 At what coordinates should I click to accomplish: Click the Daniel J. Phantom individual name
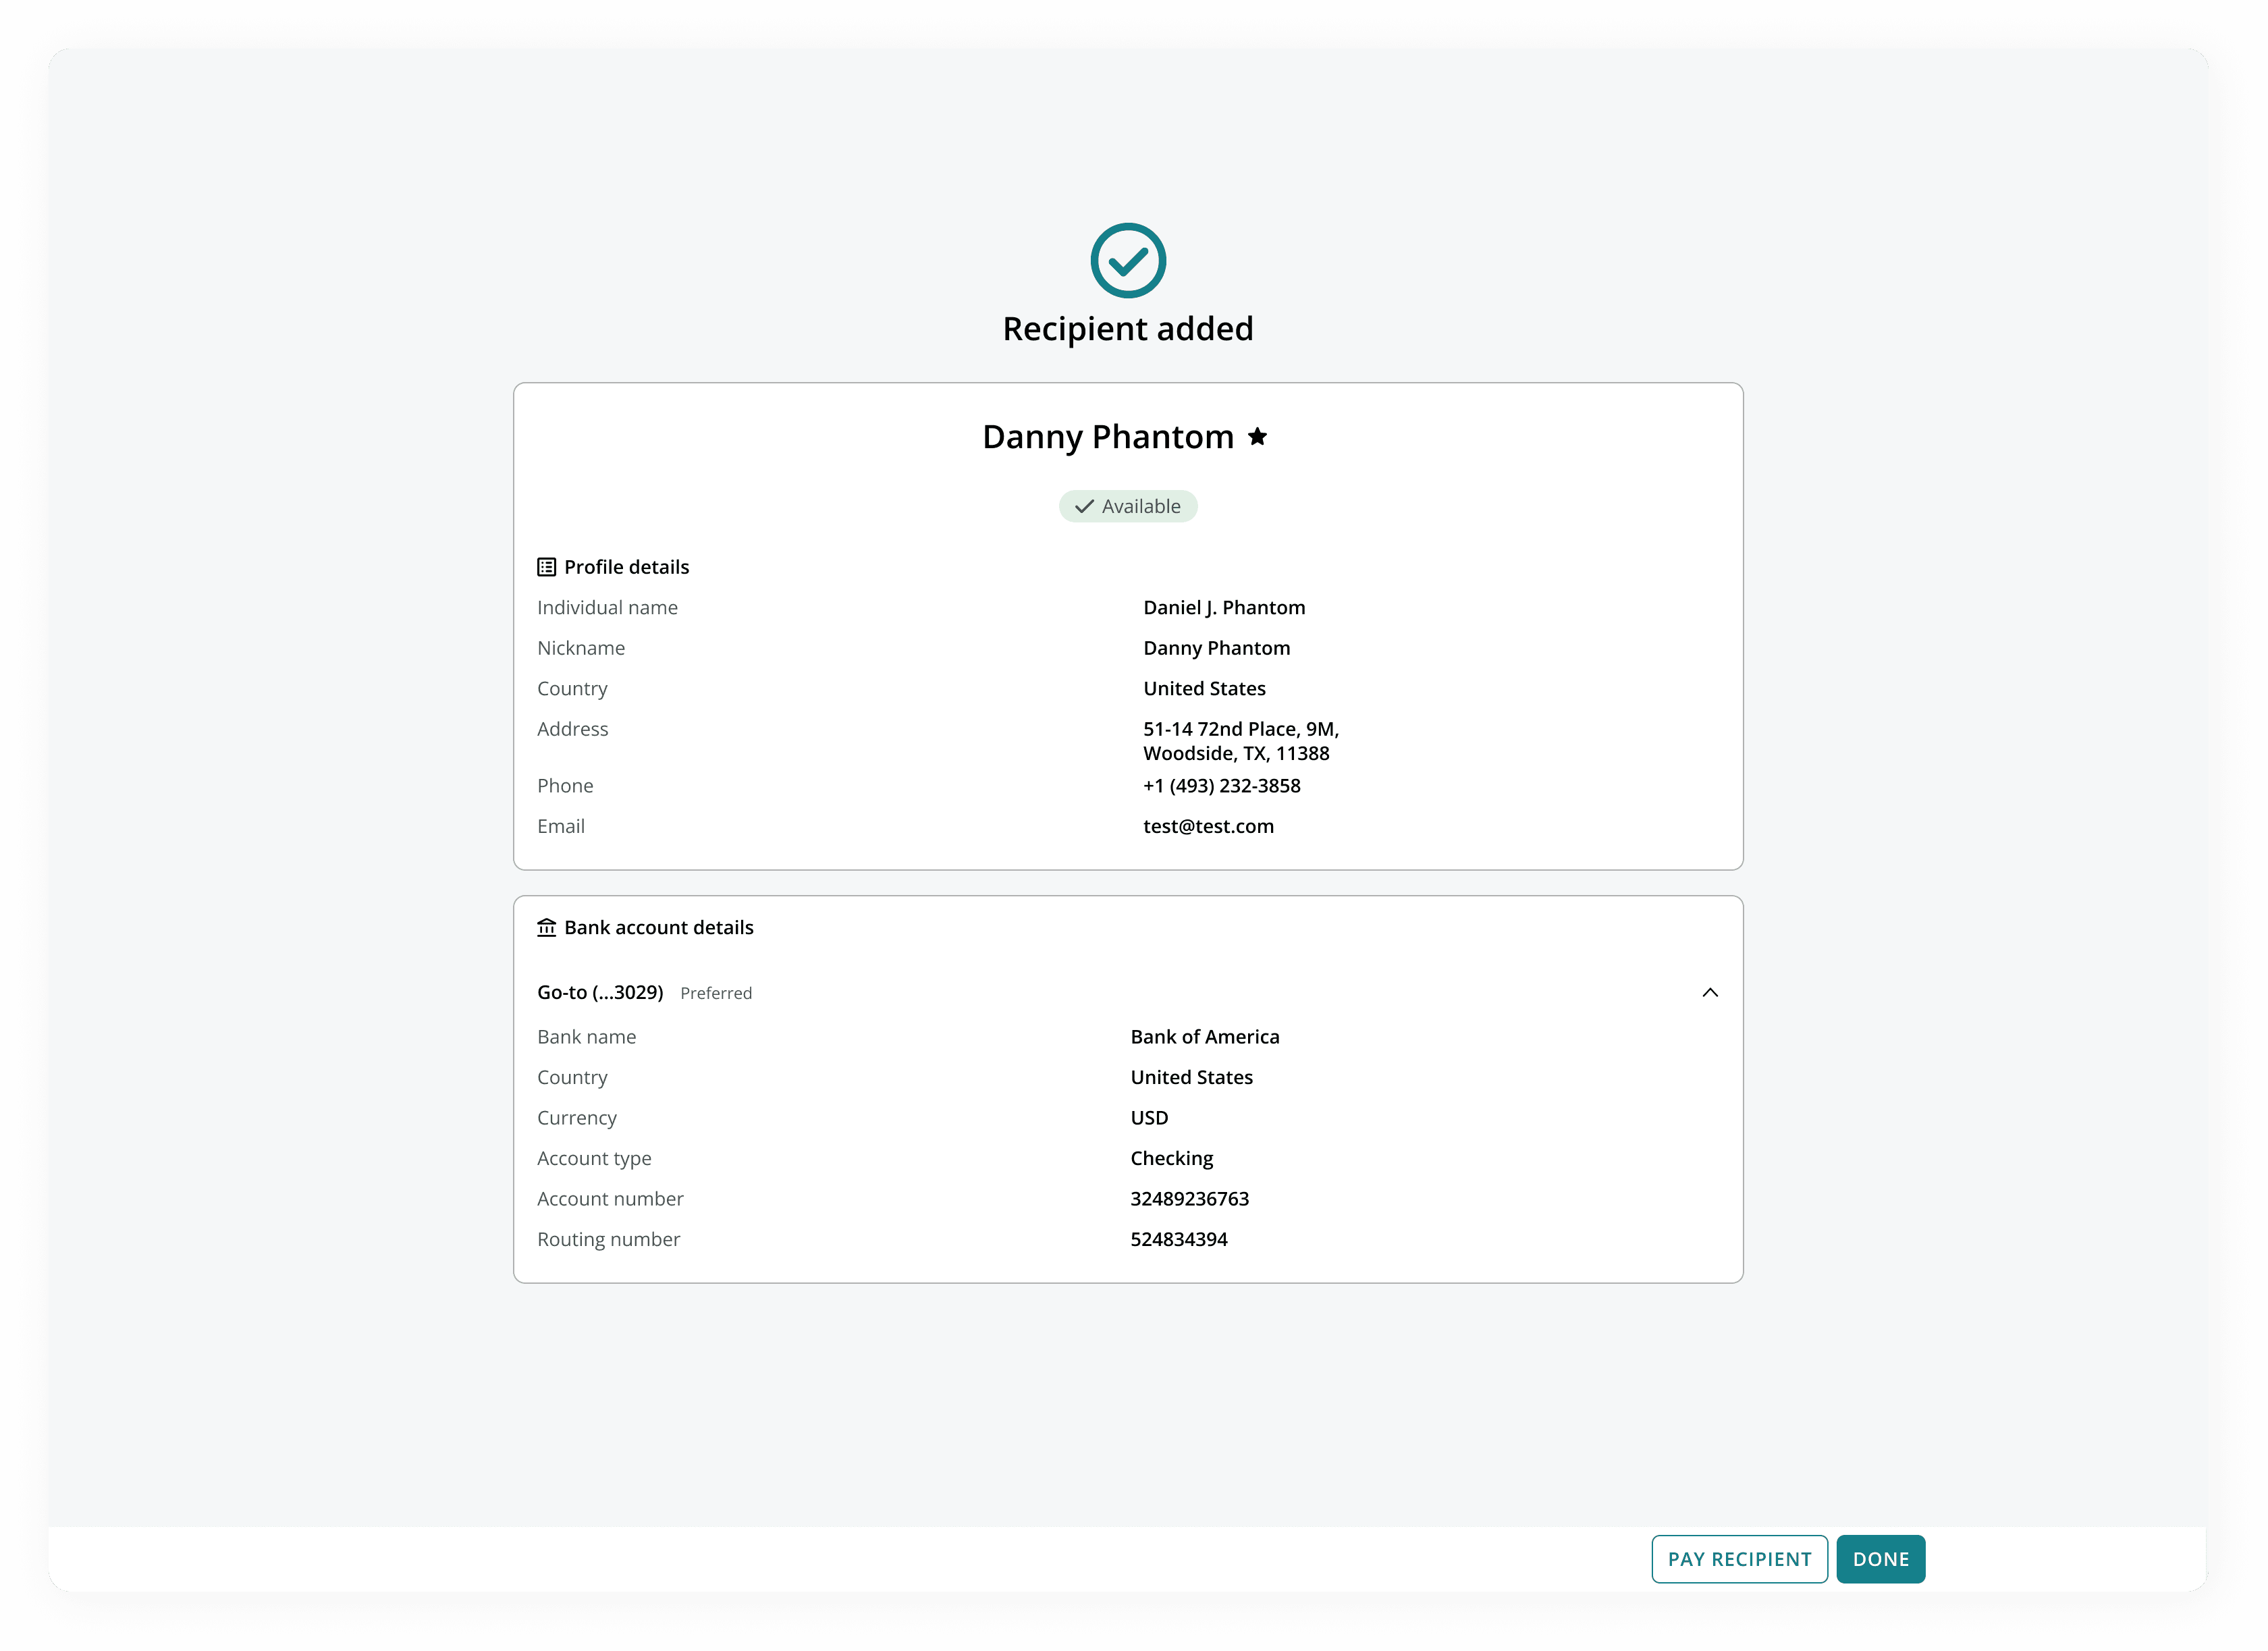click(x=1223, y=607)
